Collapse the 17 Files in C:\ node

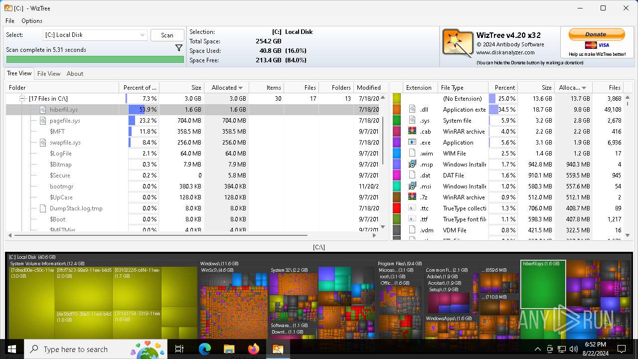pos(22,99)
